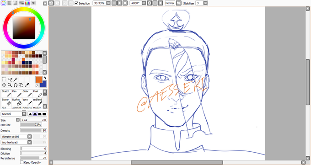Click the zoom in plus button

tap(119, 3)
